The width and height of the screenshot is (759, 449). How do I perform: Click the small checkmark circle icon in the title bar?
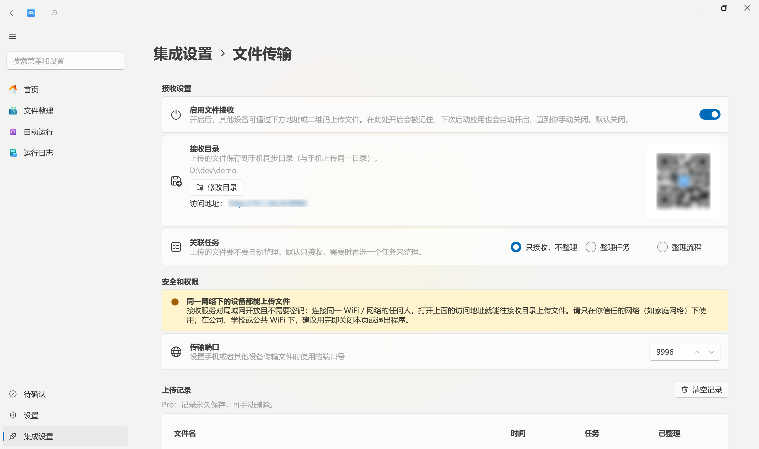click(54, 13)
